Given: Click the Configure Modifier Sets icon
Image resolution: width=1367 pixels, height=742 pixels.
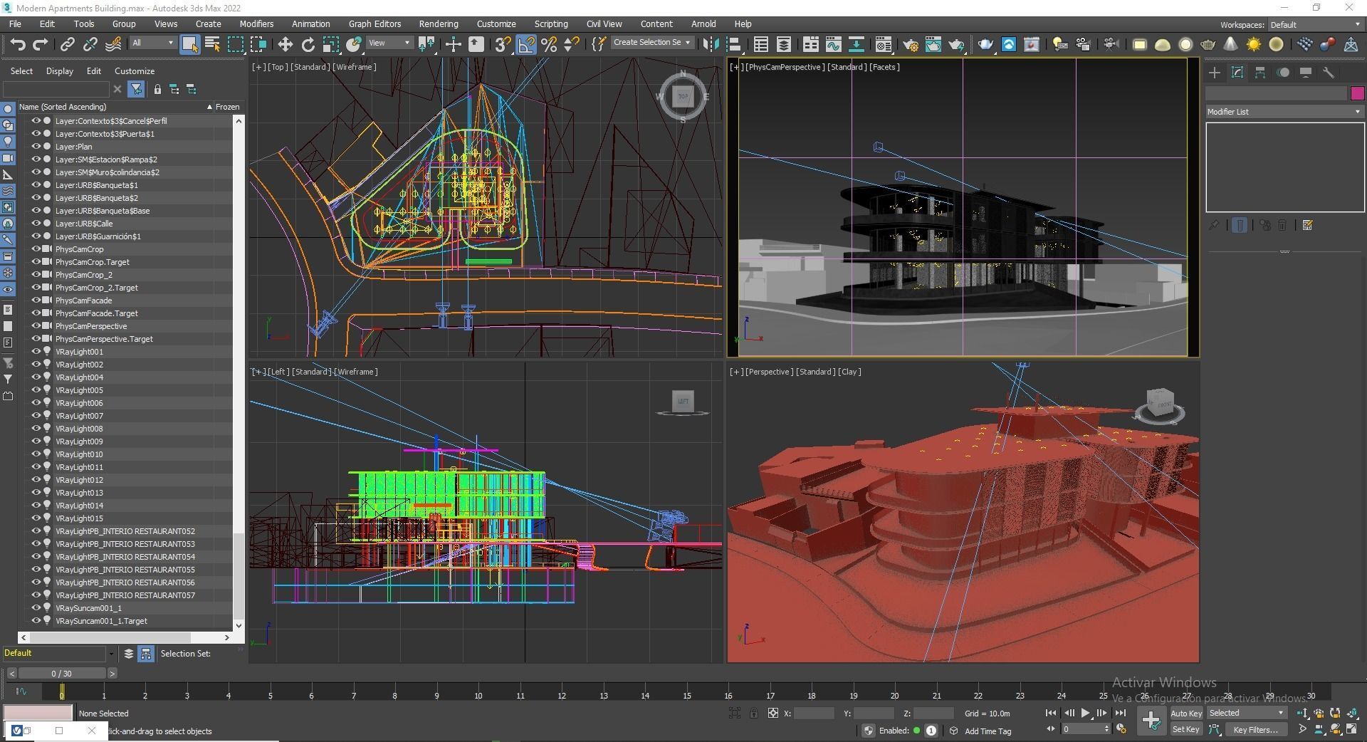Looking at the screenshot, I should pos(1307,225).
